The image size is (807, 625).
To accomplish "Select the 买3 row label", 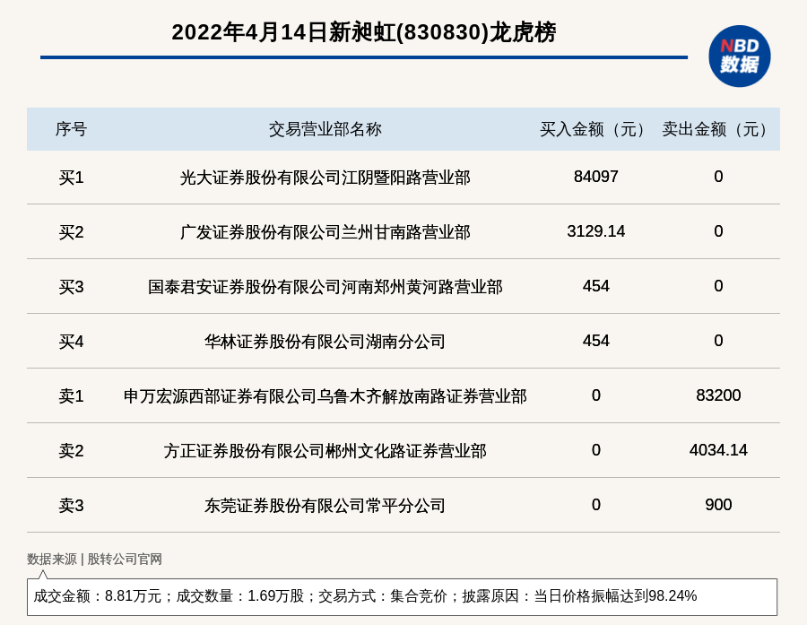I will (71, 287).
